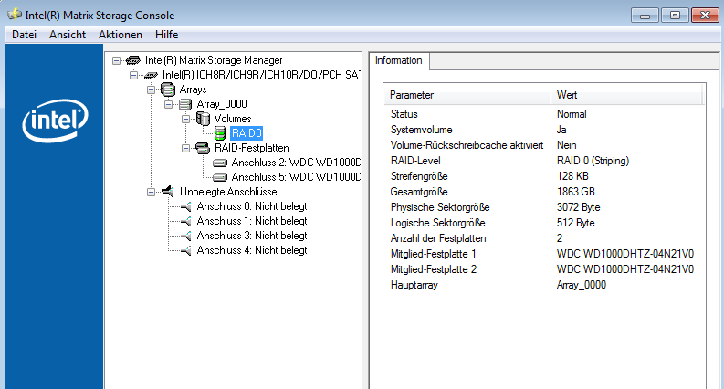
Task: Click the Unbelegte Anschlüsse connector icon
Action: 168,191
